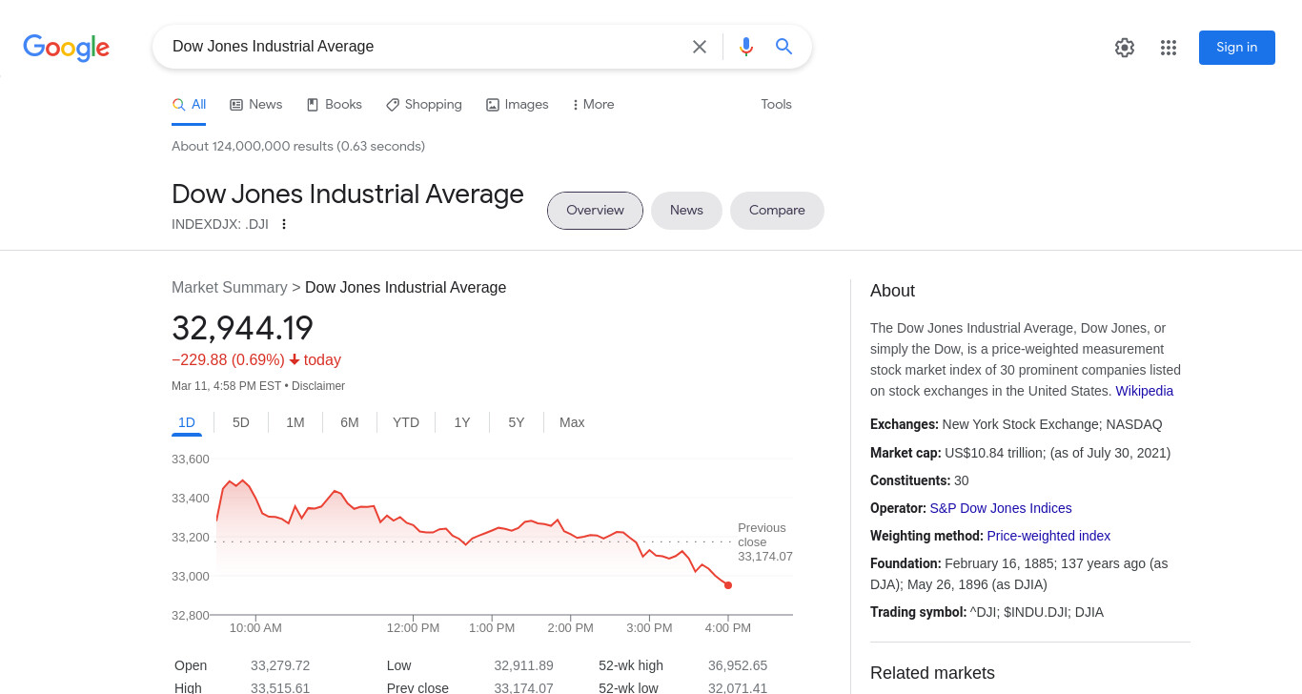Screen dimensions: 1302x694
Task: Open the Google apps grid icon
Action: tap(1169, 48)
